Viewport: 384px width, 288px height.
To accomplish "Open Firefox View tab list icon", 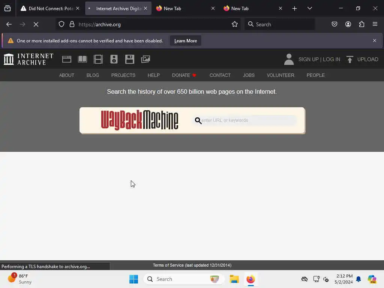I will [x=7, y=8].
